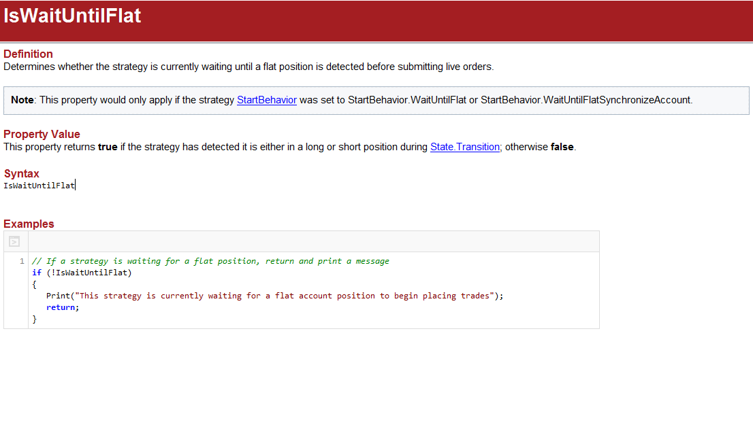
Task: Click the IsWaitUntilFlat syntax text
Action: point(39,186)
